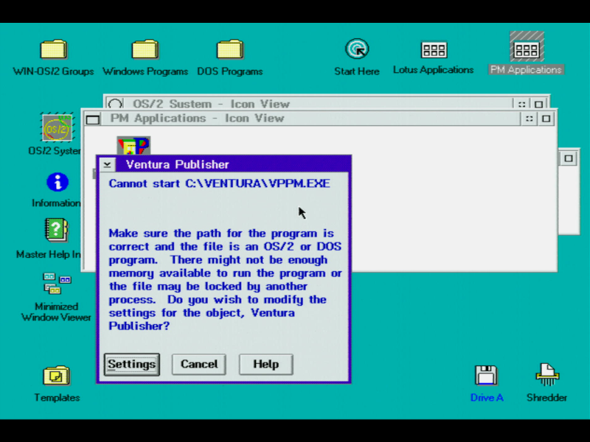This screenshot has height=442, width=590.
Task: Click the Start Here label text
Action: tap(357, 71)
